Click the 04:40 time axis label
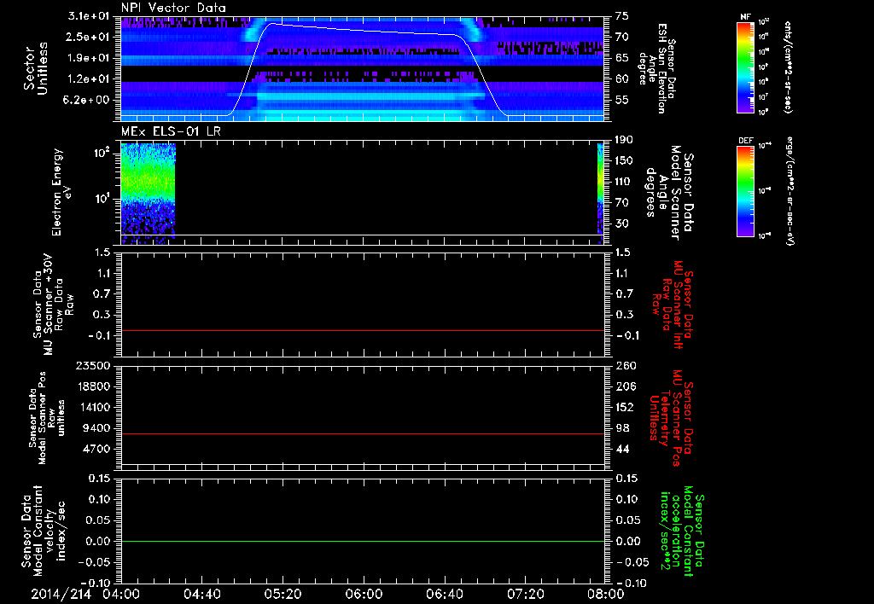 tap(202, 594)
